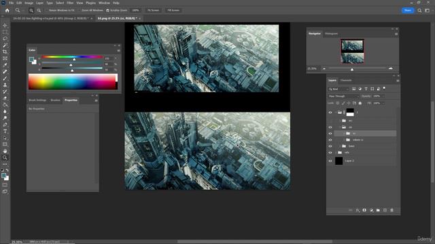This screenshot has width=435, height=244.
Task: Select the Lasso tool
Action: tap(5, 39)
